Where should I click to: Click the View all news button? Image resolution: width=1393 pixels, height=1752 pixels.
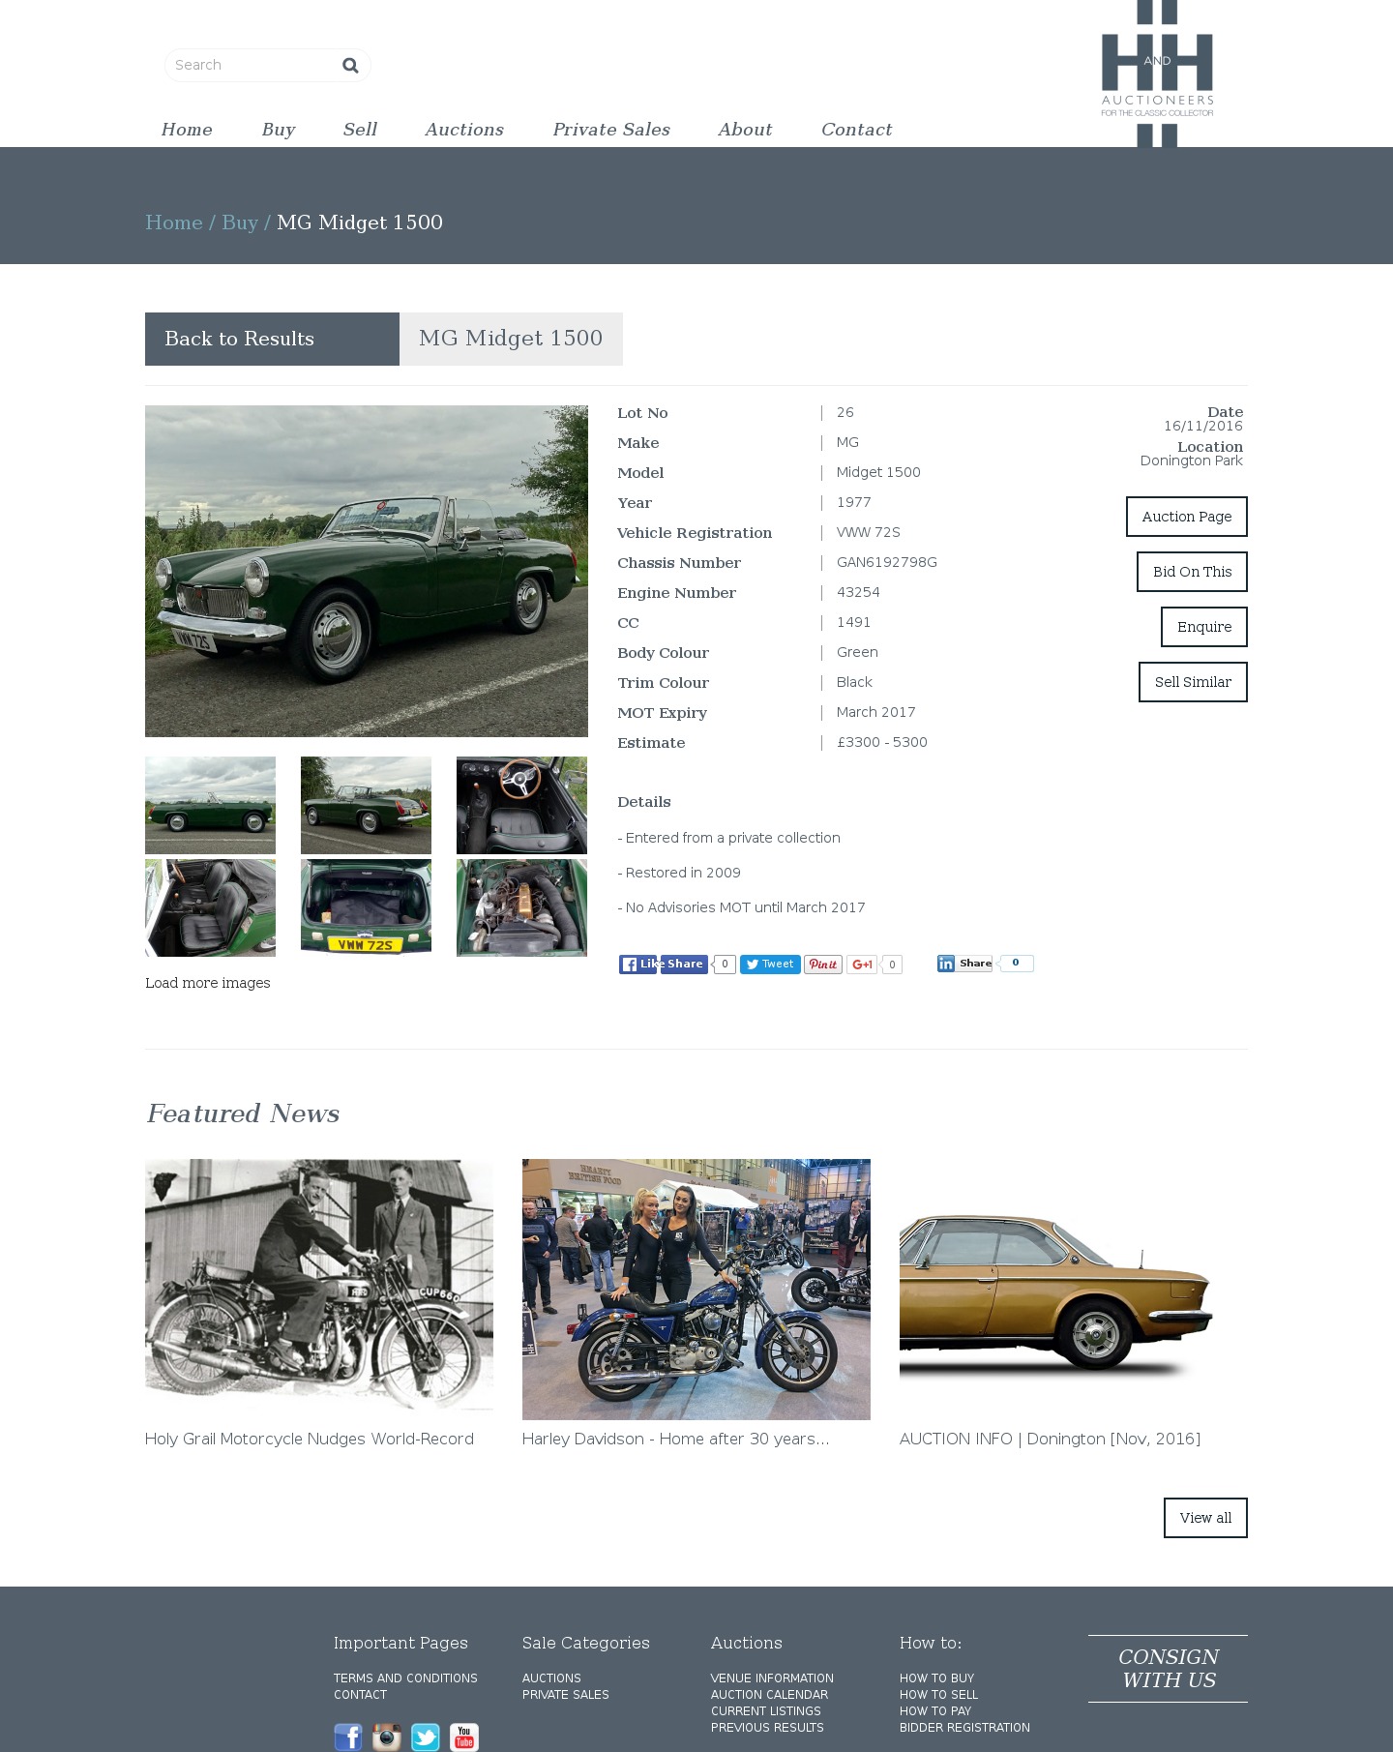pos(1205,1518)
